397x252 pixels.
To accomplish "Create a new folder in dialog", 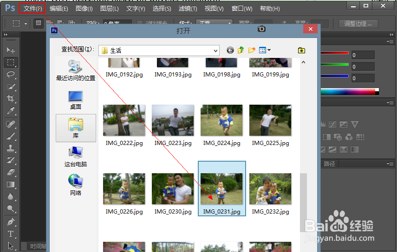I will click(x=252, y=50).
